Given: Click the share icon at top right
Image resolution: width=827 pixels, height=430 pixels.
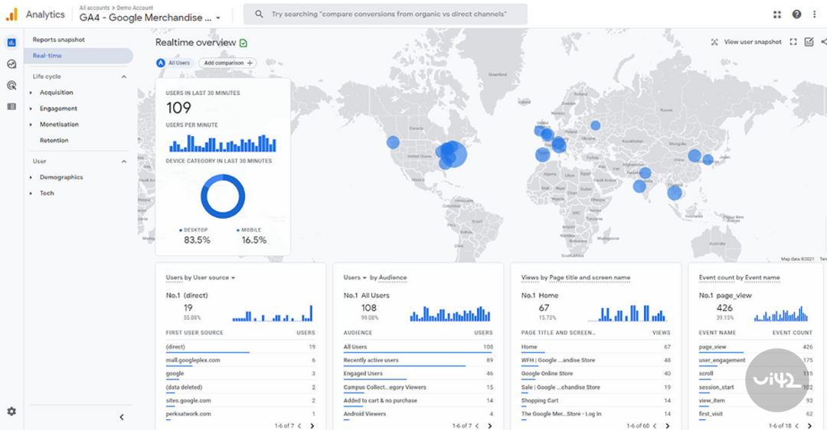Looking at the screenshot, I should tap(823, 42).
